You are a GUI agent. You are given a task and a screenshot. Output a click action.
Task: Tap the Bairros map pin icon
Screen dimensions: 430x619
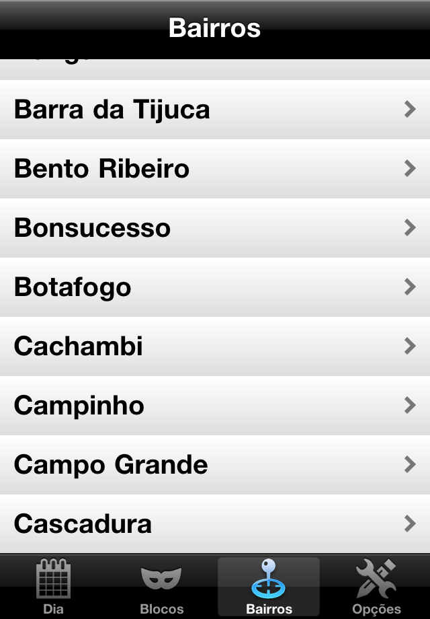point(268,579)
